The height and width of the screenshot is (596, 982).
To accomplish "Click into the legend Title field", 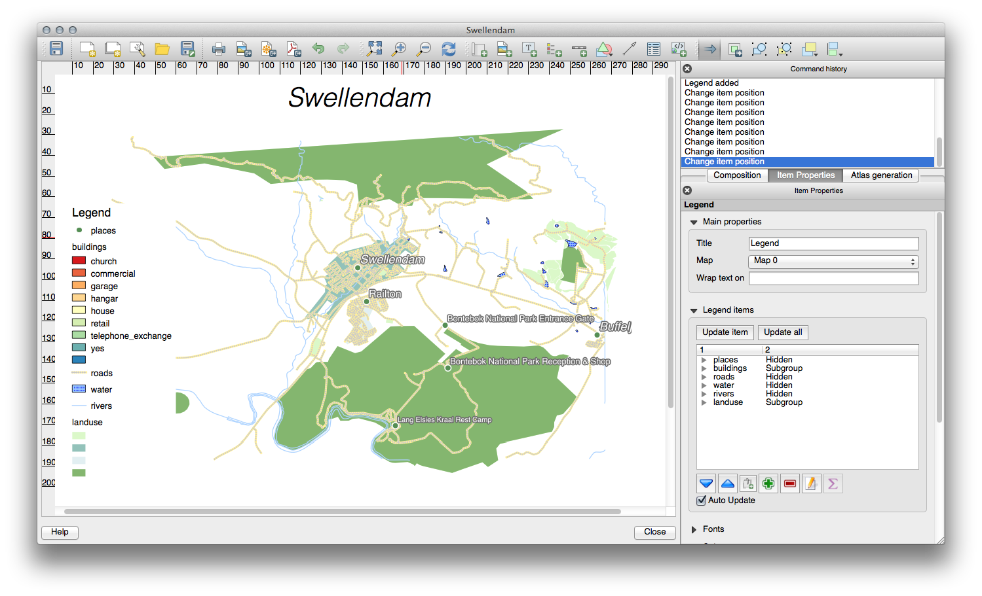I will [833, 243].
